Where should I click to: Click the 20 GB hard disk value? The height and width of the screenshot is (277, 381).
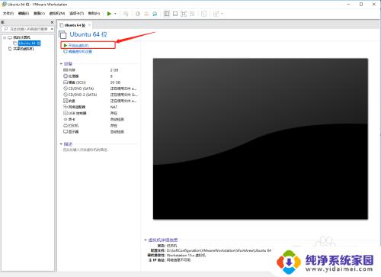[115, 82]
